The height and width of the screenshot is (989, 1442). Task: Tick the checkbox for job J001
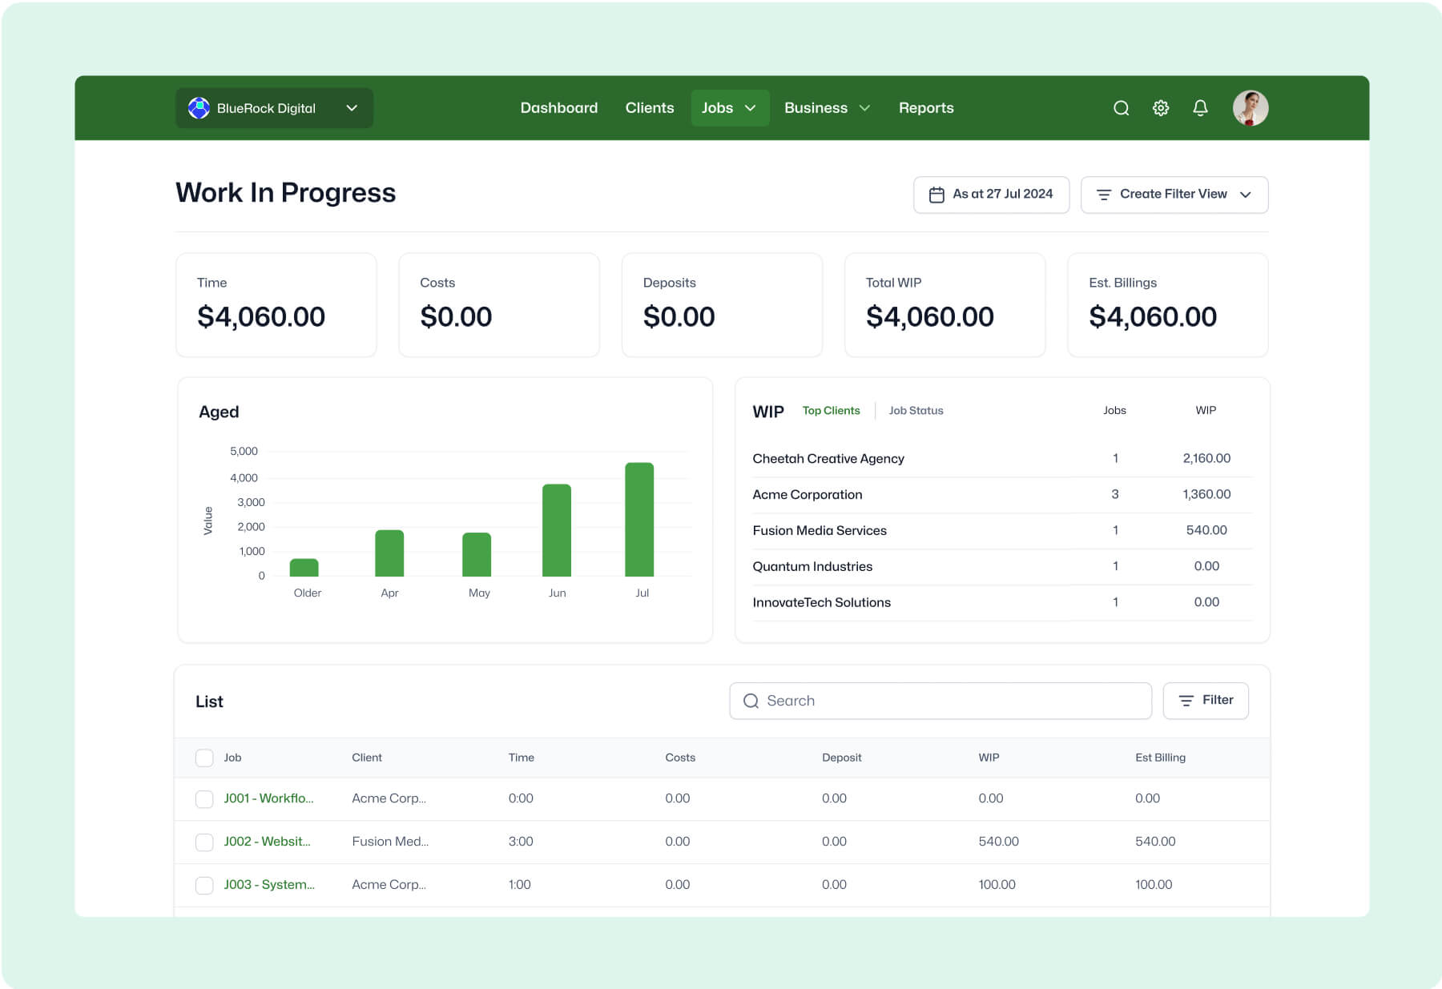pyautogui.click(x=204, y=798)
